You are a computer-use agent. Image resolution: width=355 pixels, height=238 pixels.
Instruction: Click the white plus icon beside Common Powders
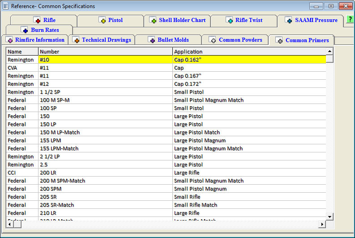(213, 39)
